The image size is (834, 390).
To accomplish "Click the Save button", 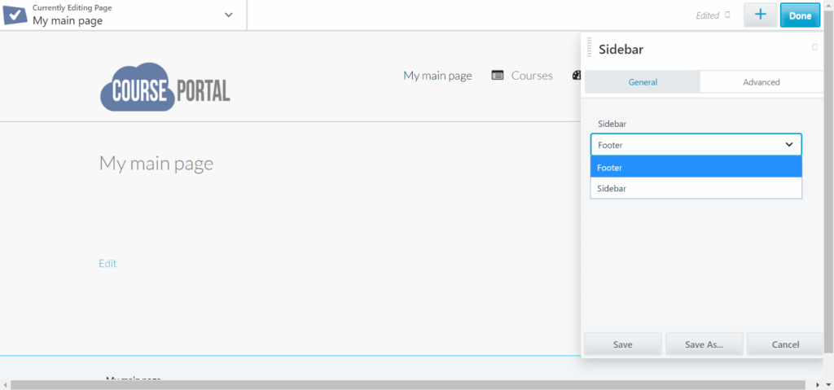I will click(x=622, y=344).
